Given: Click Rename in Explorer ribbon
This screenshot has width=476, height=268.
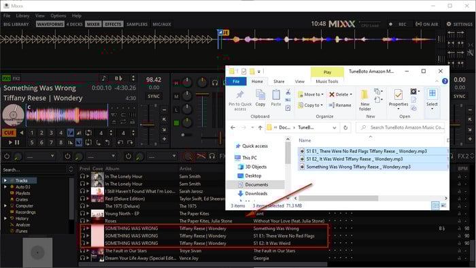Looking at the screenshot, I should pyautogui.click(x=340, y=105).
